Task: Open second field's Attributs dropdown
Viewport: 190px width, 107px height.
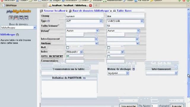Action: 123,43
